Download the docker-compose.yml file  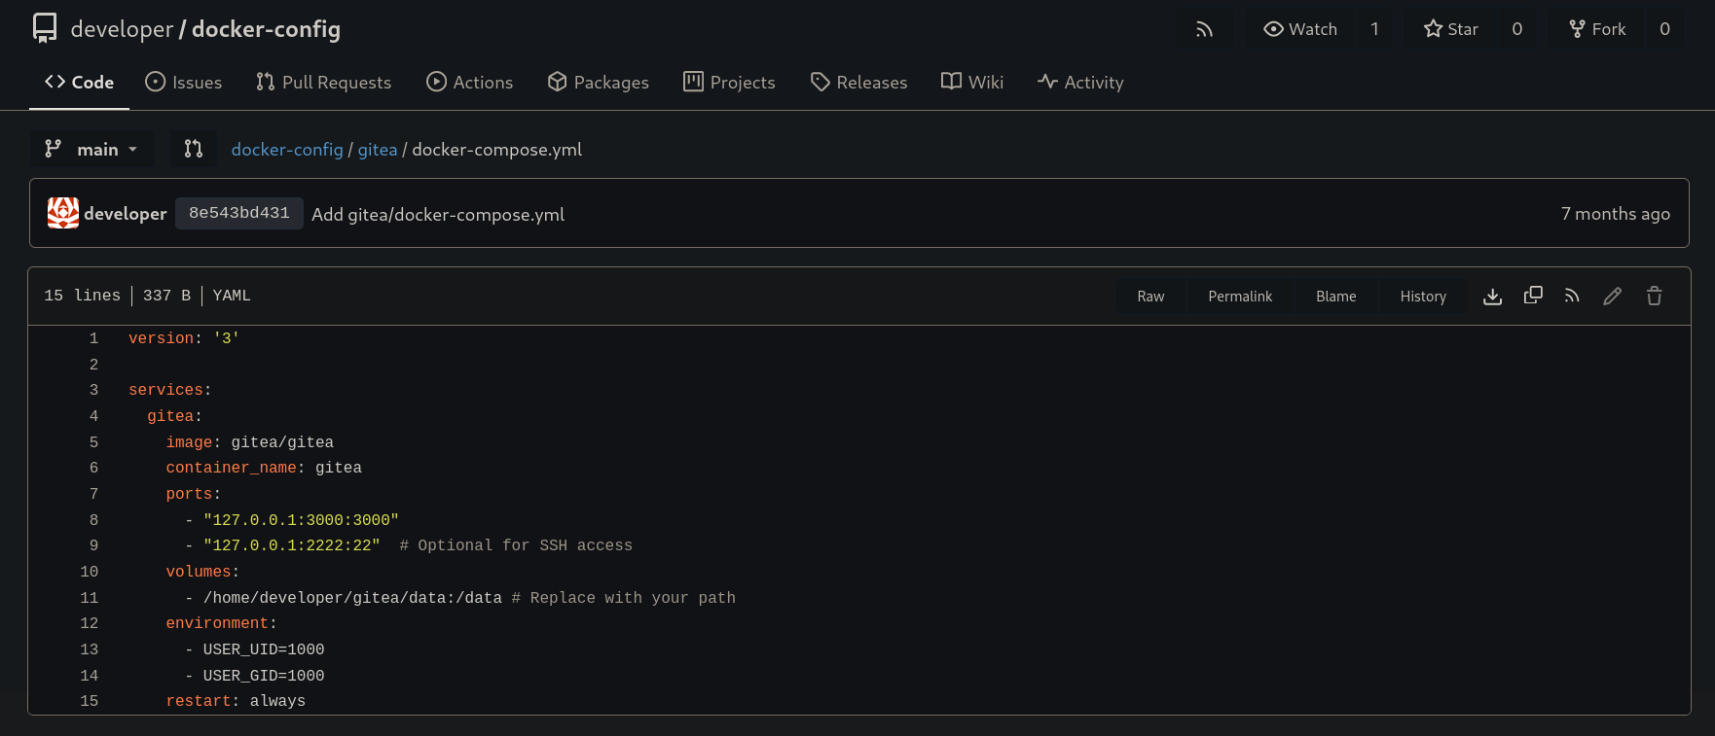pyautogui.click(x=1492, y=296)
